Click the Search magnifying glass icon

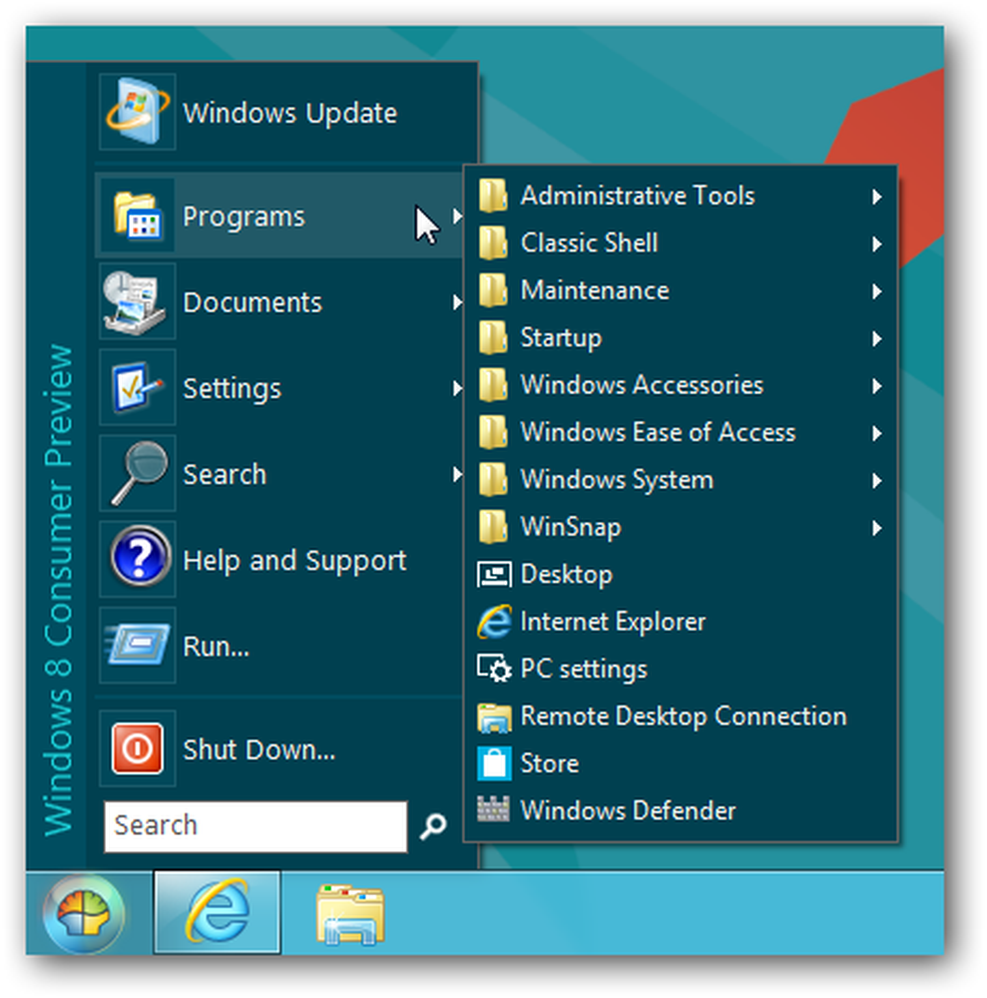click(139, 473)
